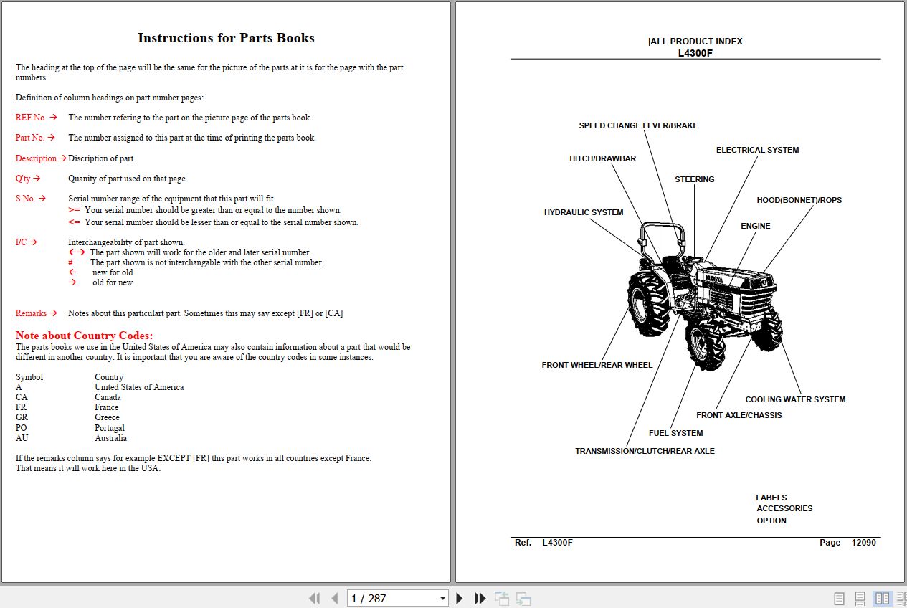Click the SPEED CHANGE LEVER/BRAKE label
This screenshot has width=907, height=608.
click(x=638, y=125)
